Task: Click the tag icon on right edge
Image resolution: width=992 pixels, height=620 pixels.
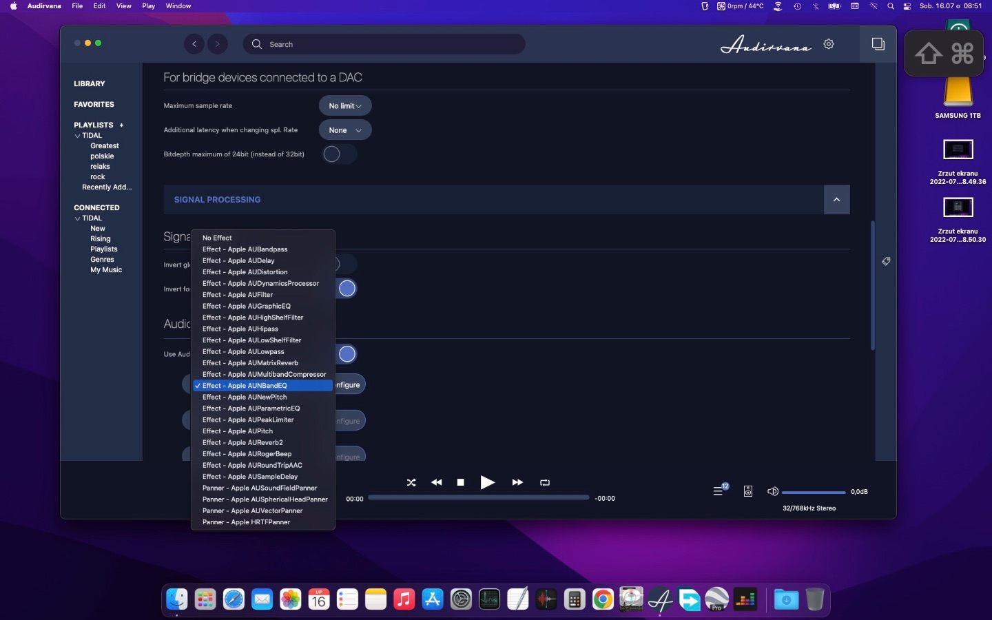Action: (886, 261)
